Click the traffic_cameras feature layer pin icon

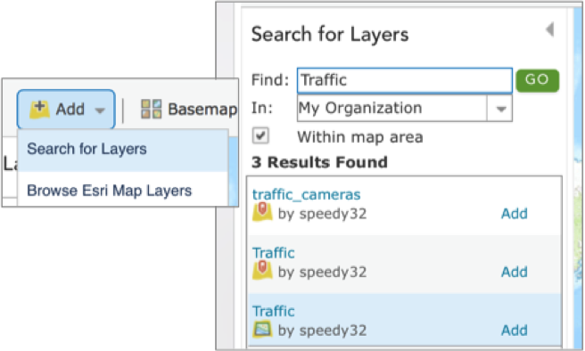click(x=263, y=211)
